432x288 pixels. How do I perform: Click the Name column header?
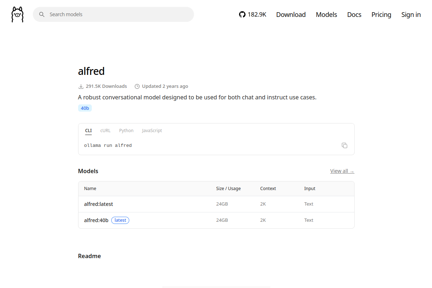[90, 189]
